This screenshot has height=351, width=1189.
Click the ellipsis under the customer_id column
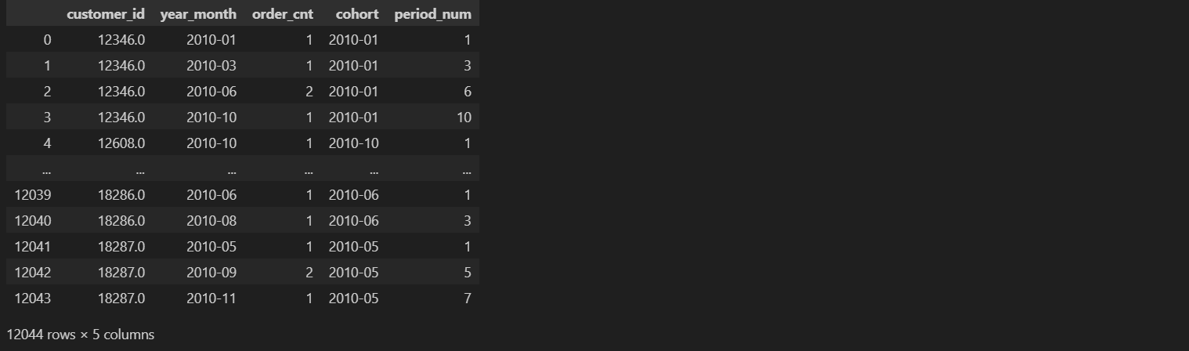(x=139, y=169)
